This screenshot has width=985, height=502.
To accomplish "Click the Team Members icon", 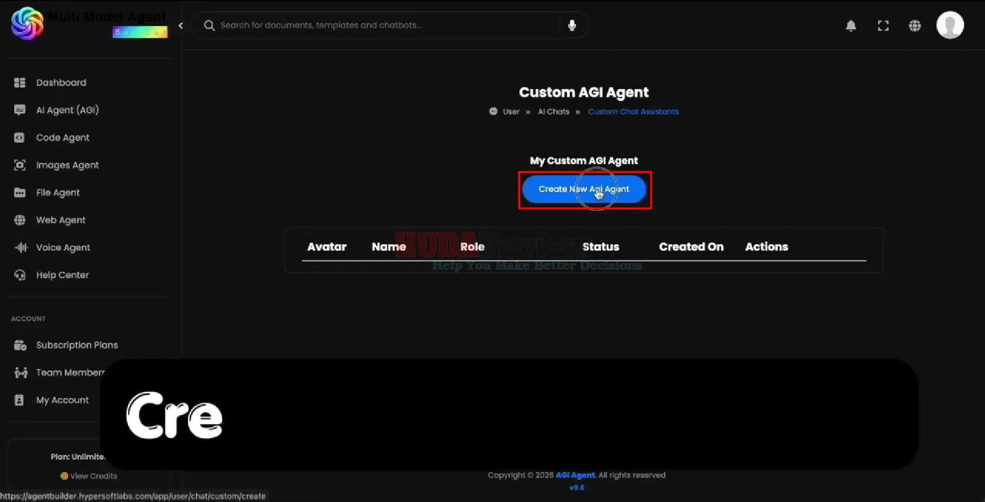I will tap(21, 373).
